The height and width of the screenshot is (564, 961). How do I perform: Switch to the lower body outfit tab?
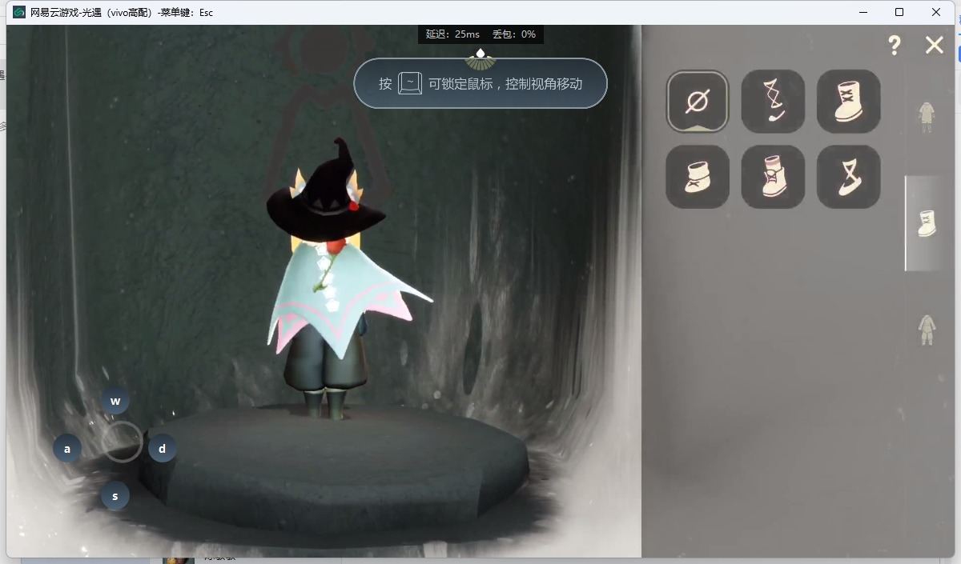click(927, 330)
